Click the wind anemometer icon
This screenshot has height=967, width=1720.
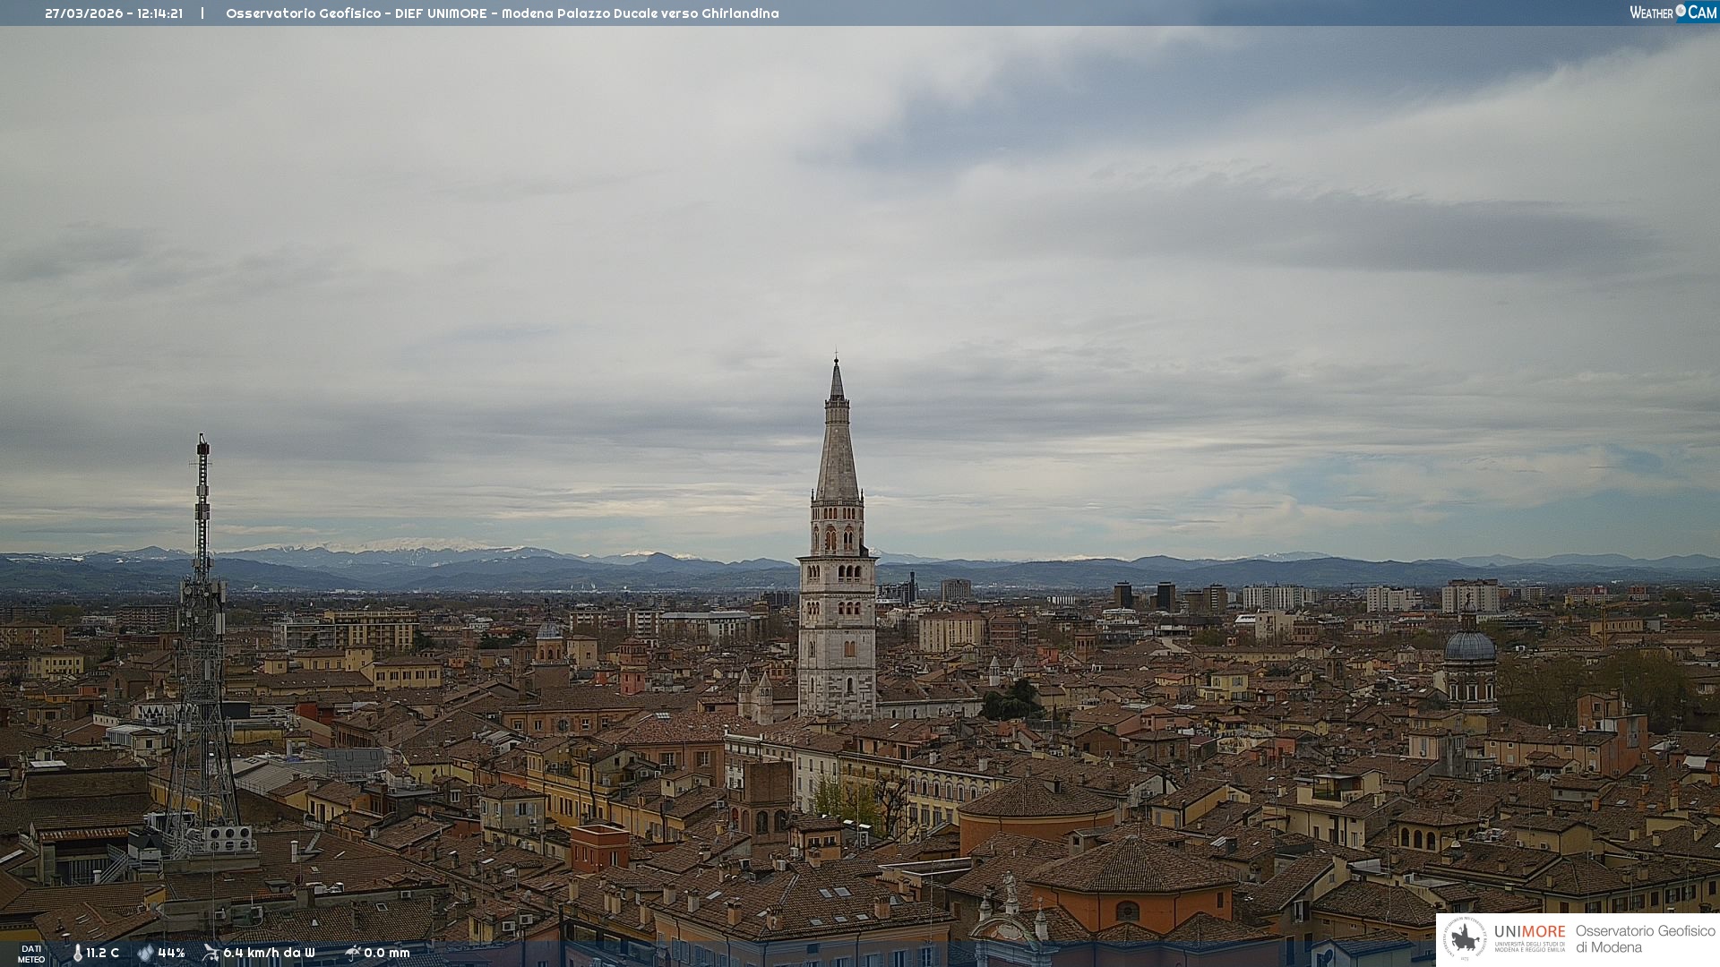coord(211,953)
